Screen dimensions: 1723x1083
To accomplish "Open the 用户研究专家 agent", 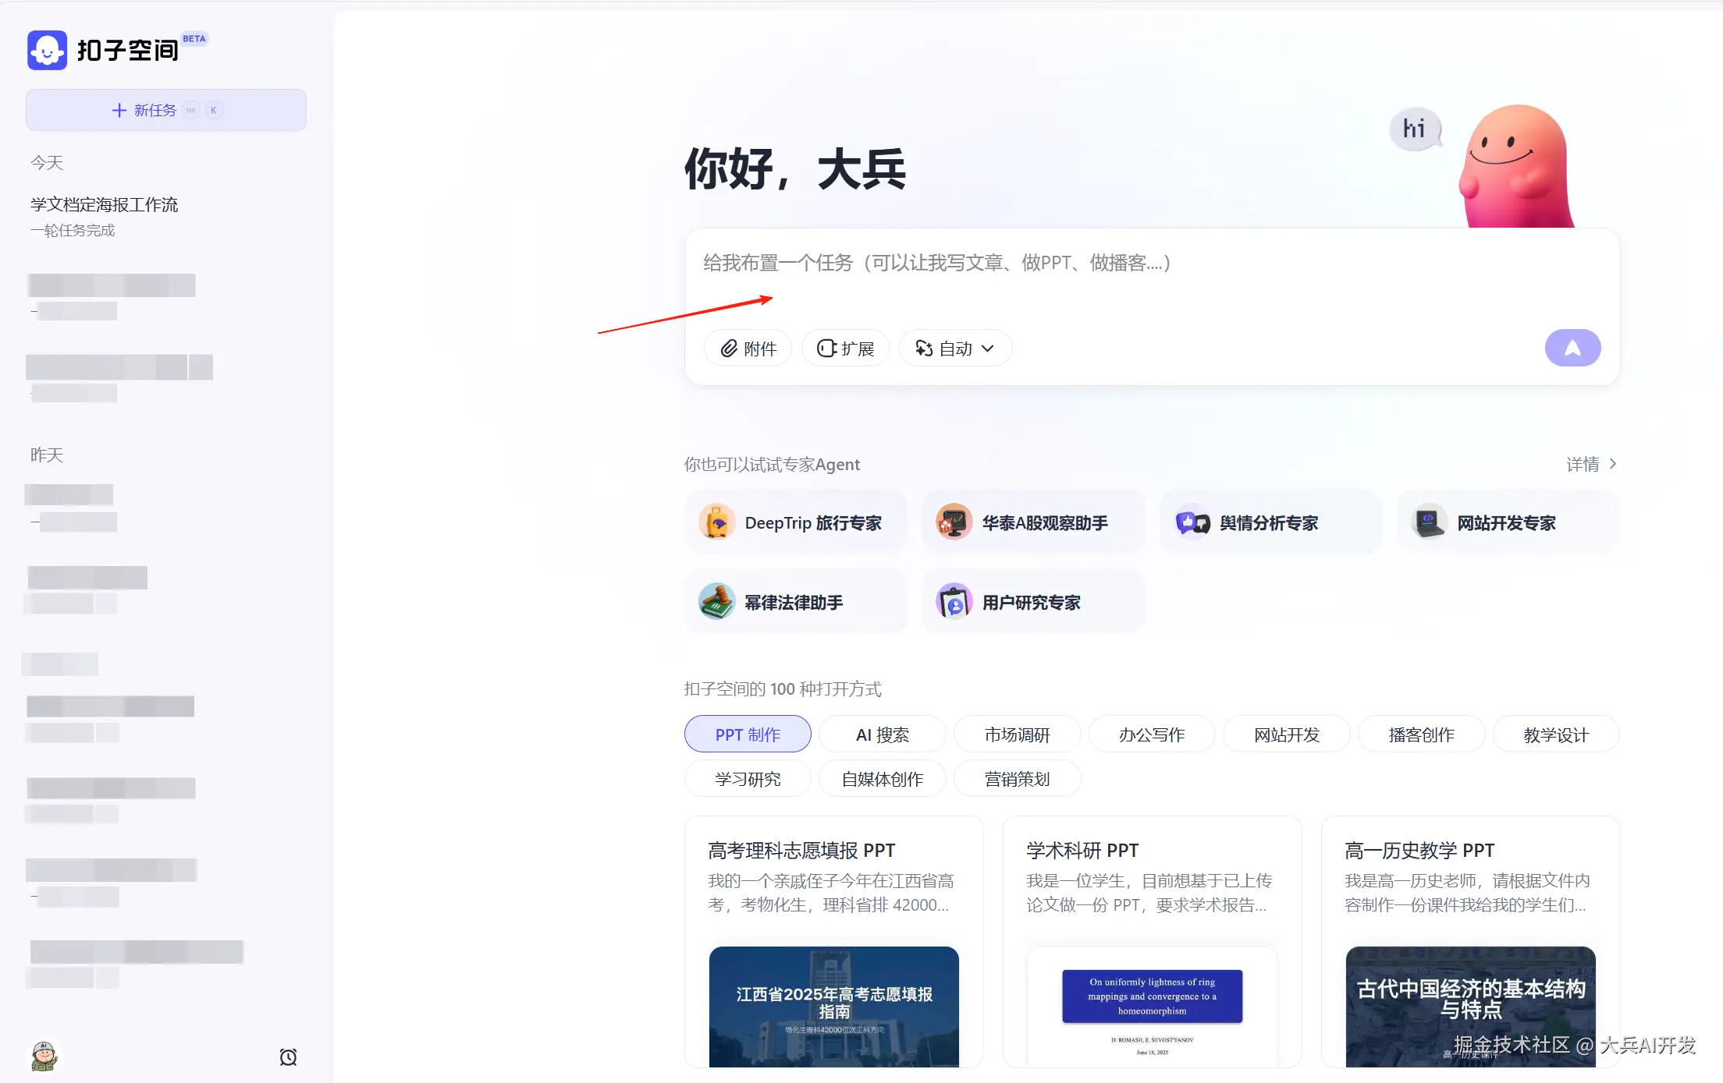I will click(1032, 603).
